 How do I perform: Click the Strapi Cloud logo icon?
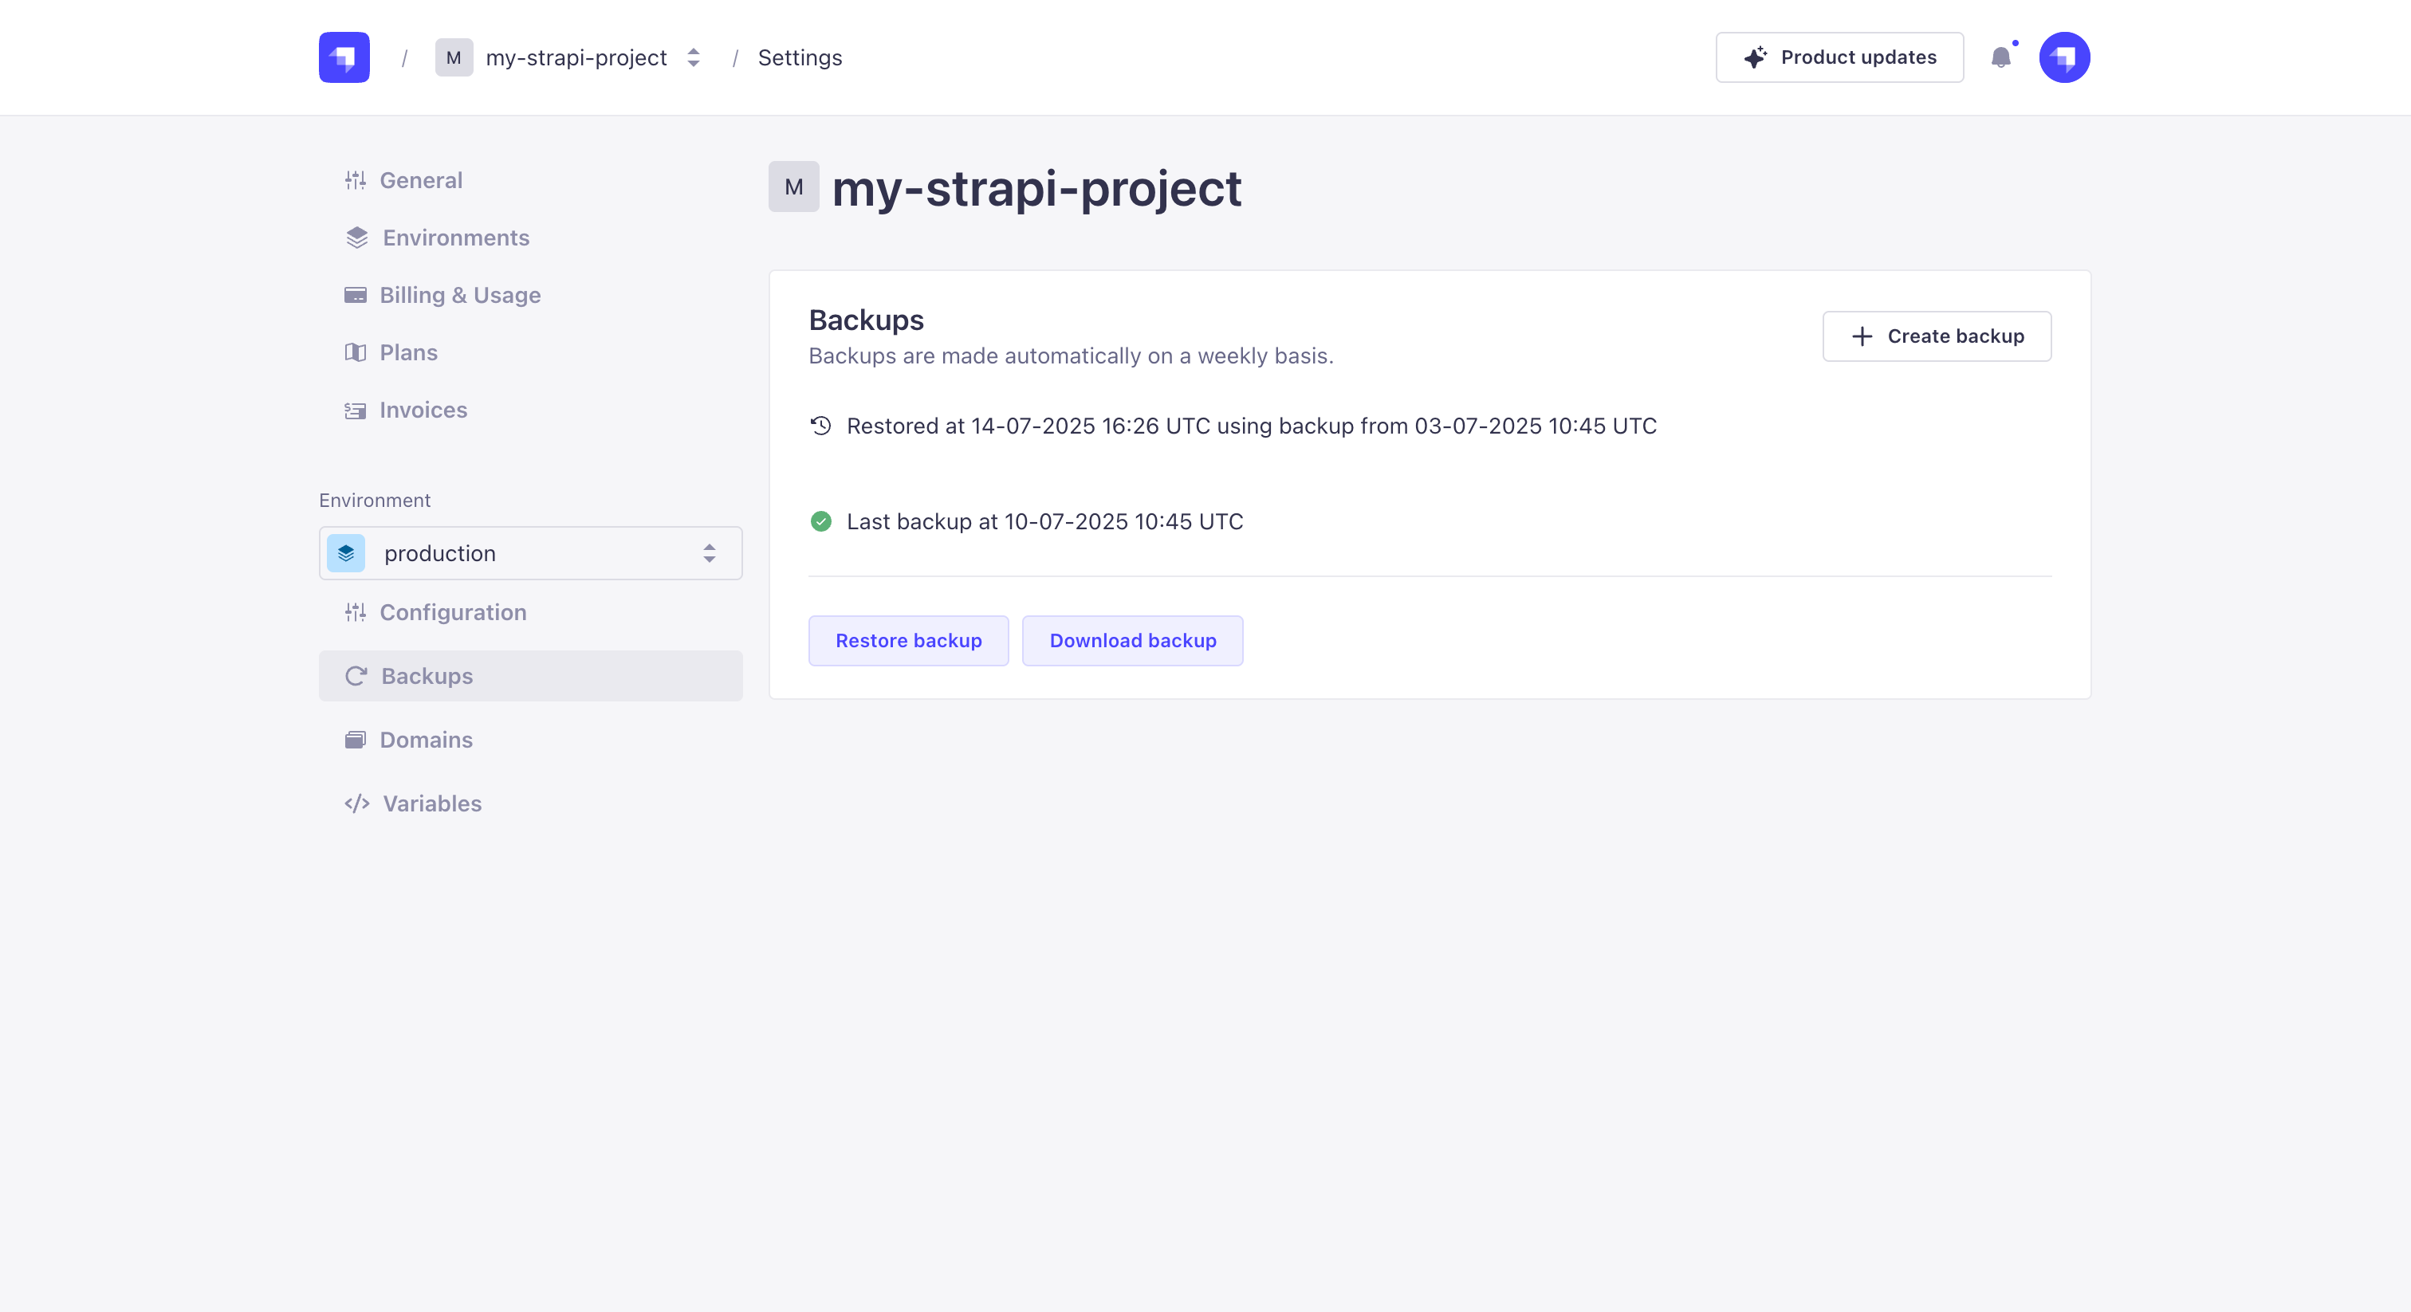344,57
